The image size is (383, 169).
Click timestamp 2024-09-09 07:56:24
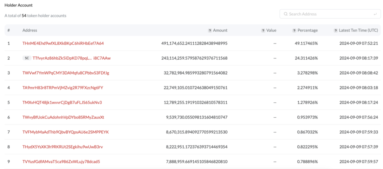(359, 117)
